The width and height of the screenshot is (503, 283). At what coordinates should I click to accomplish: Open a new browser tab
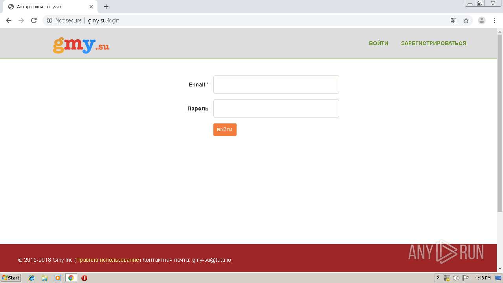coord(106,7)
